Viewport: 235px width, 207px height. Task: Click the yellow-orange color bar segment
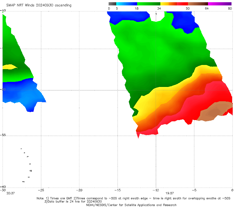point(169,4)
